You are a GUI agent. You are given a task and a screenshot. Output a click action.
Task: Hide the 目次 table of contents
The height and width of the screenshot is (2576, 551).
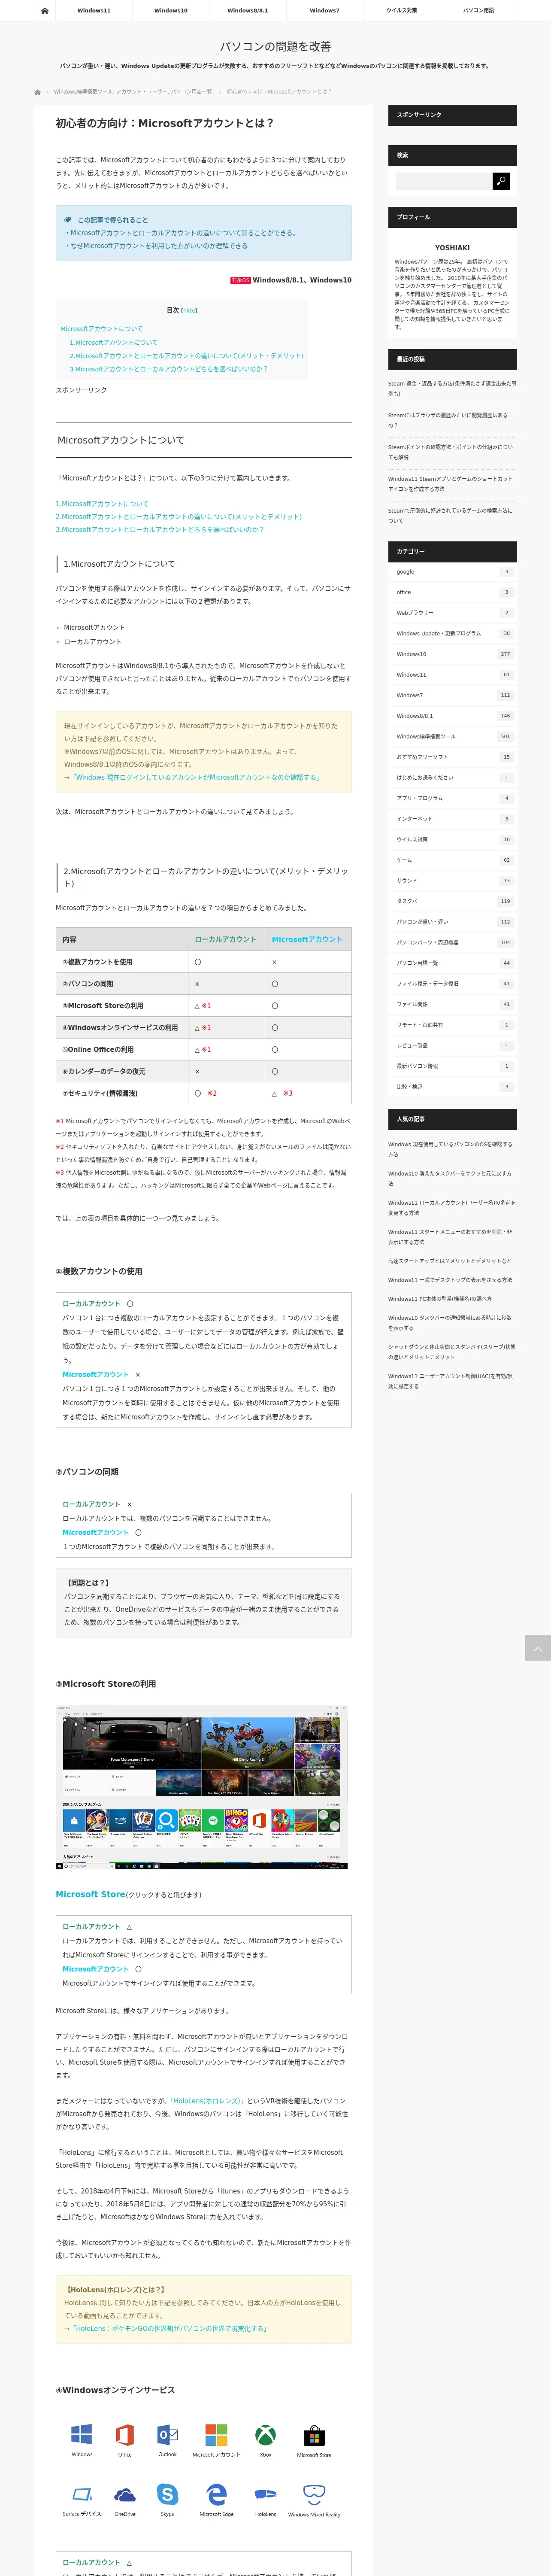(189, 311)
